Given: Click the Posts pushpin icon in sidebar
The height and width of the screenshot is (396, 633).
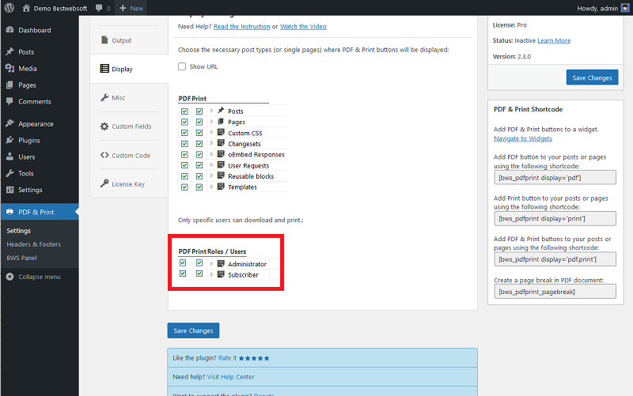Looking at the screenshot, I should [10, 51].
